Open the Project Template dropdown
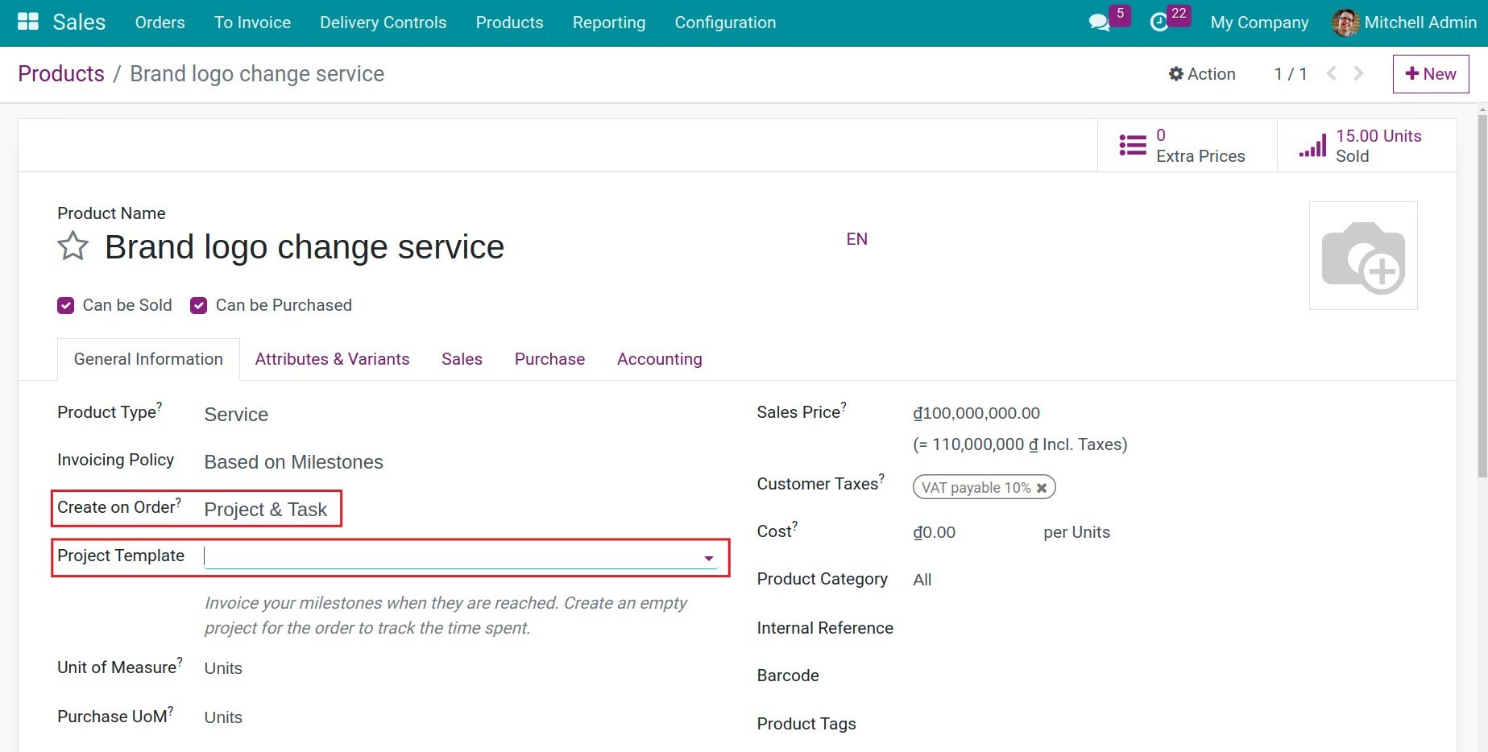 pyautogui.click(x=707, y=556)
